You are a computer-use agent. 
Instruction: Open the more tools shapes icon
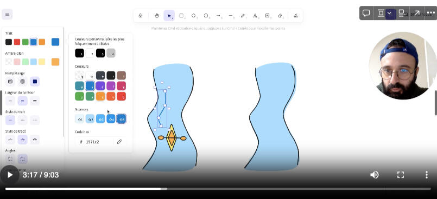click(296, 16)
